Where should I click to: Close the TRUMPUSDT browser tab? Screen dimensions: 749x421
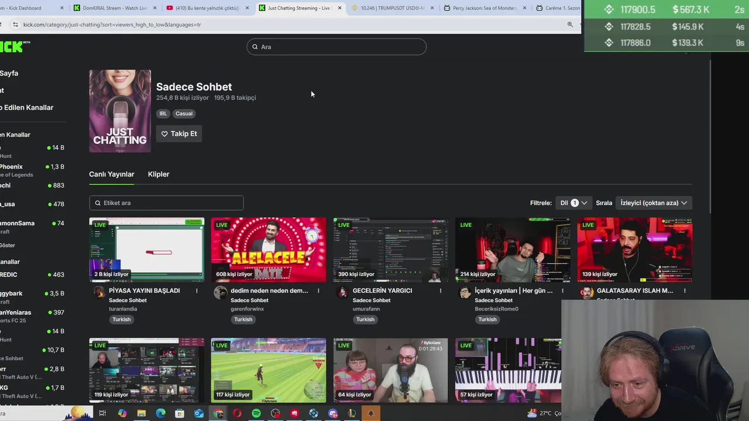pos(432,8)
